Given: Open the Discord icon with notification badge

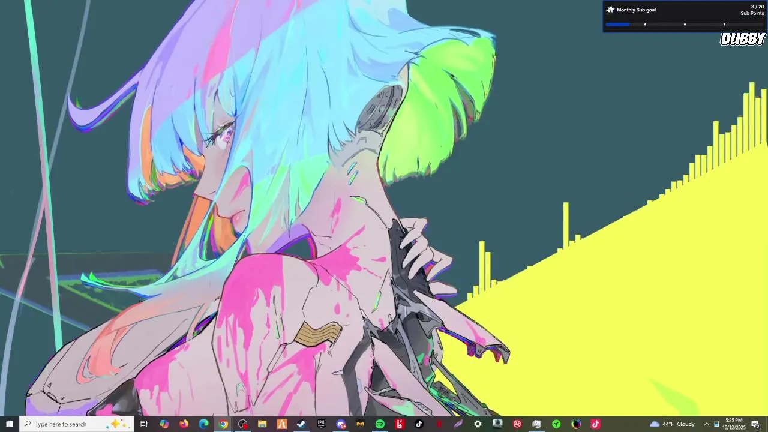Looking at the screenshot, I should [x=341, y=424].
